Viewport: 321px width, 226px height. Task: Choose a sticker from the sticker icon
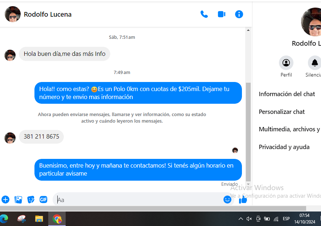[31, 200]
